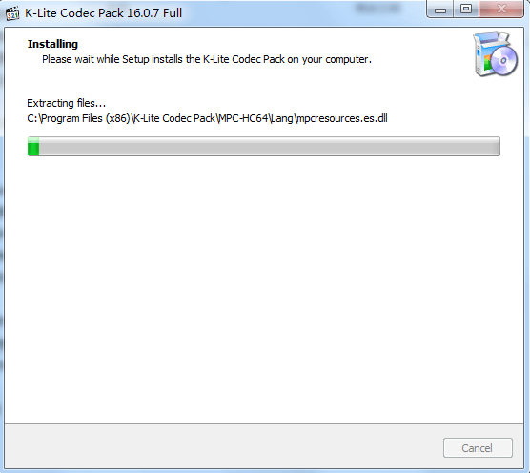Maximize the K-Lite installer window
530x473 pixels.
click(466, 9)
